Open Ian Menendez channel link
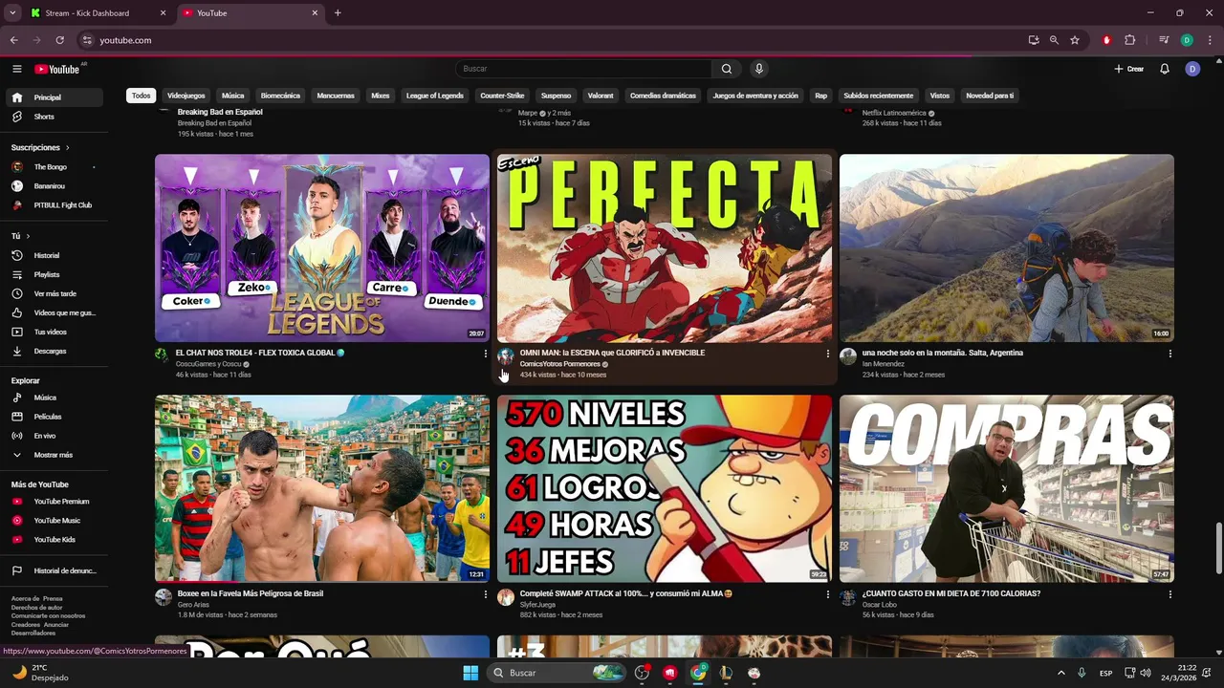 pos(883,364)
